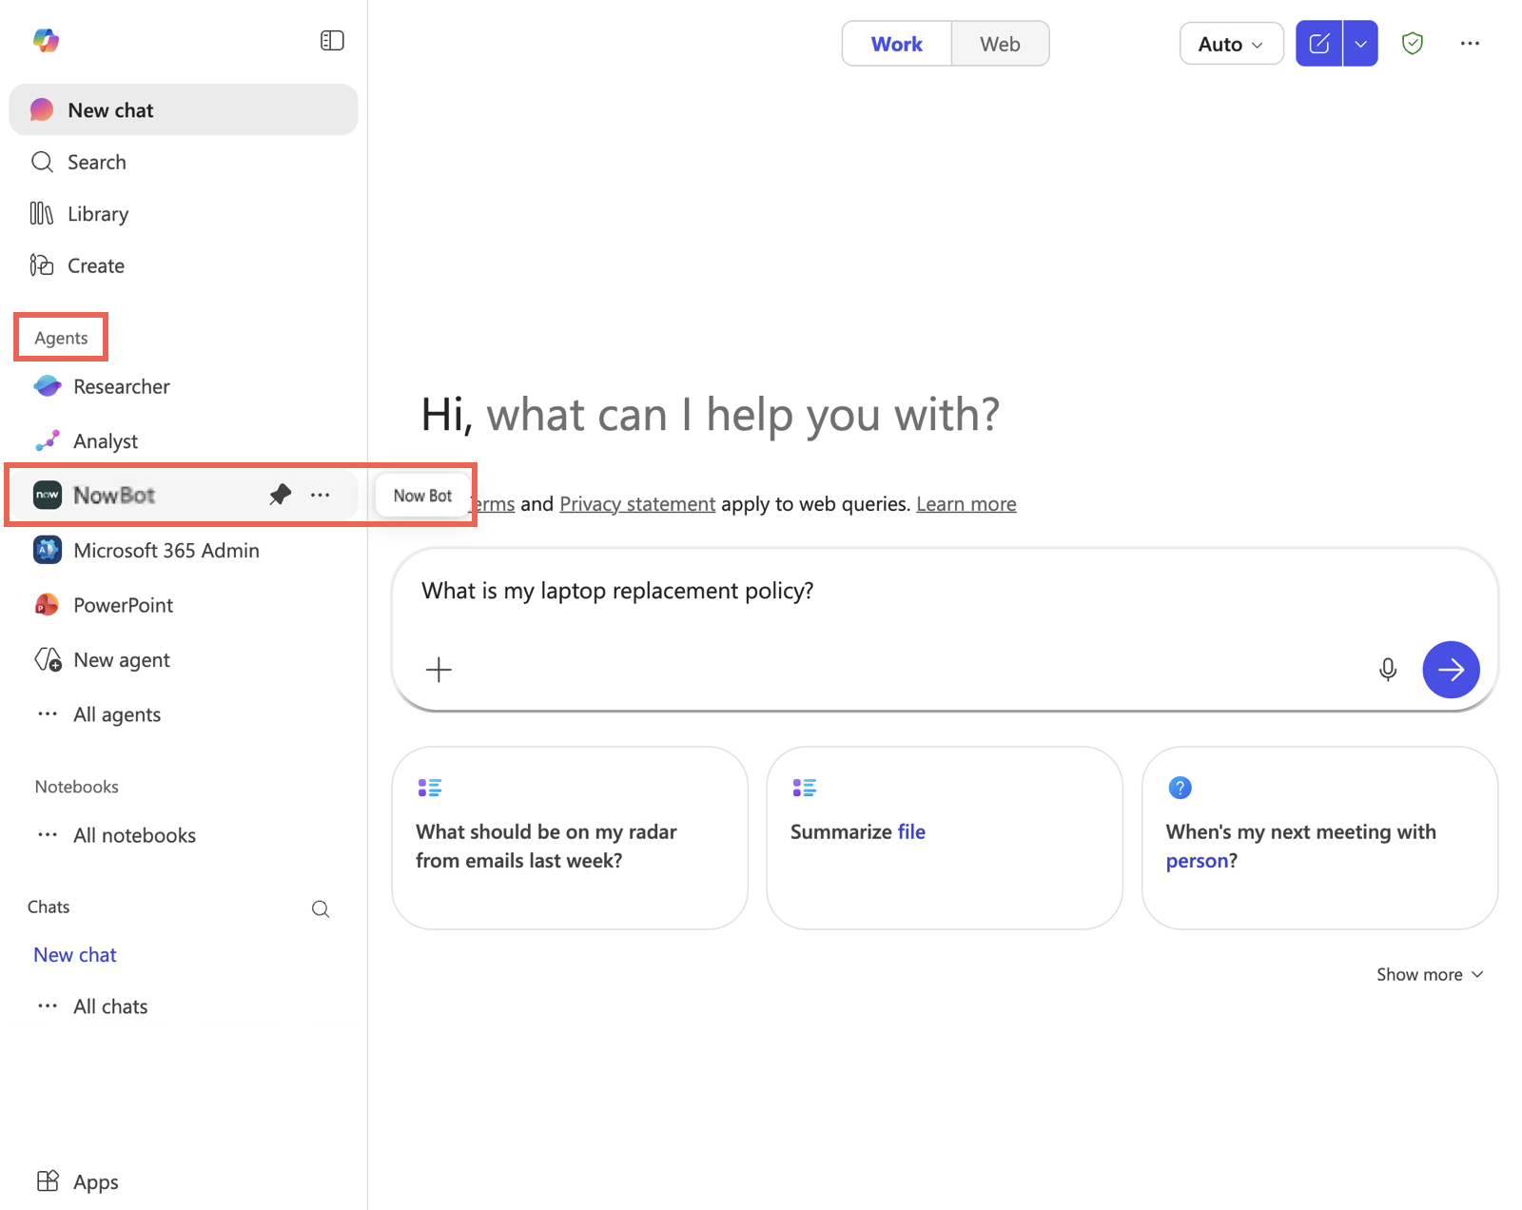Create a New agent
The image size is (1522, 1210).
click(x=184, y=660)
